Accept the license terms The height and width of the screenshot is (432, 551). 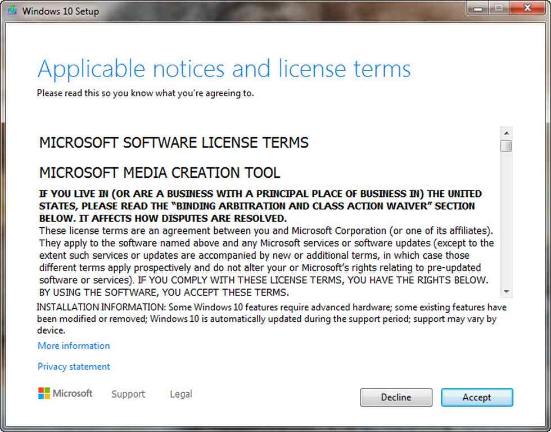477,397
